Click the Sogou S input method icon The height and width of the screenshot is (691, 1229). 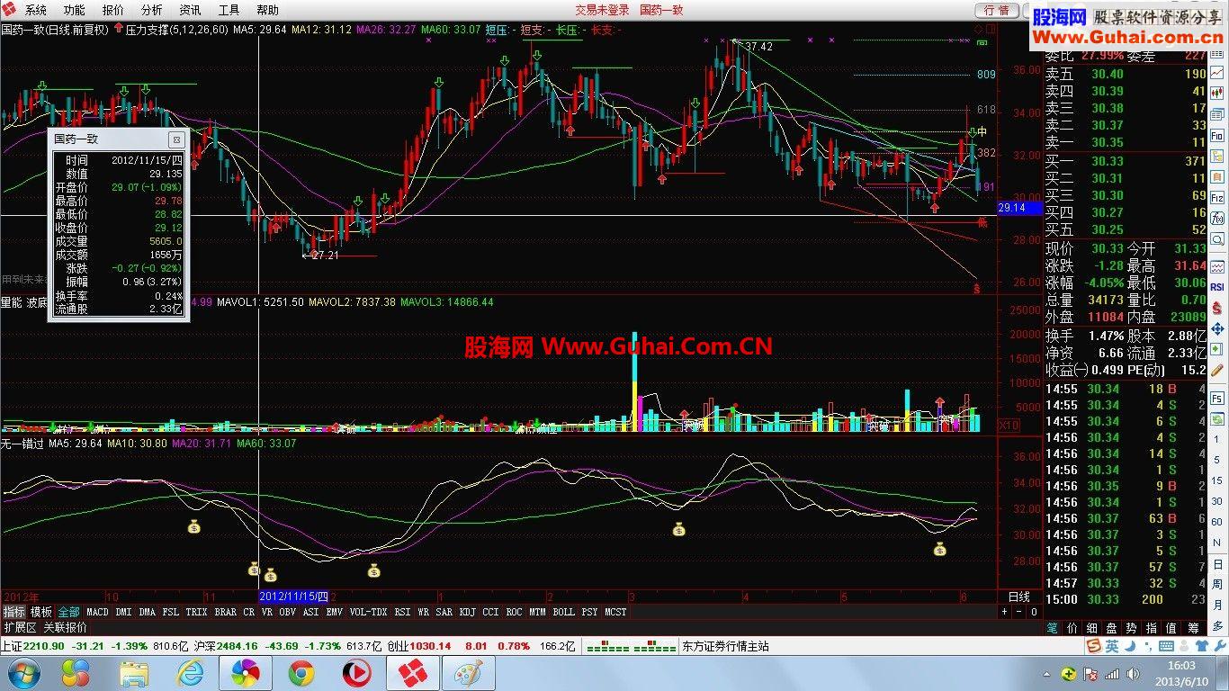pos(1093,646)
